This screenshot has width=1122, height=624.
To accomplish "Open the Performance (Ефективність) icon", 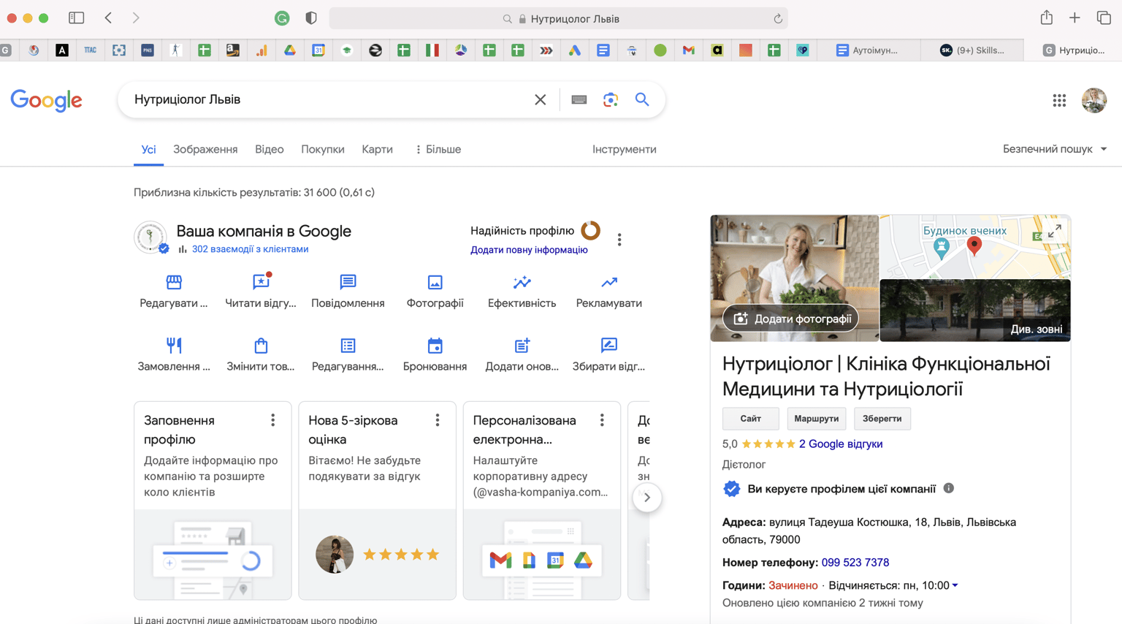I will (x=522, y=282).
